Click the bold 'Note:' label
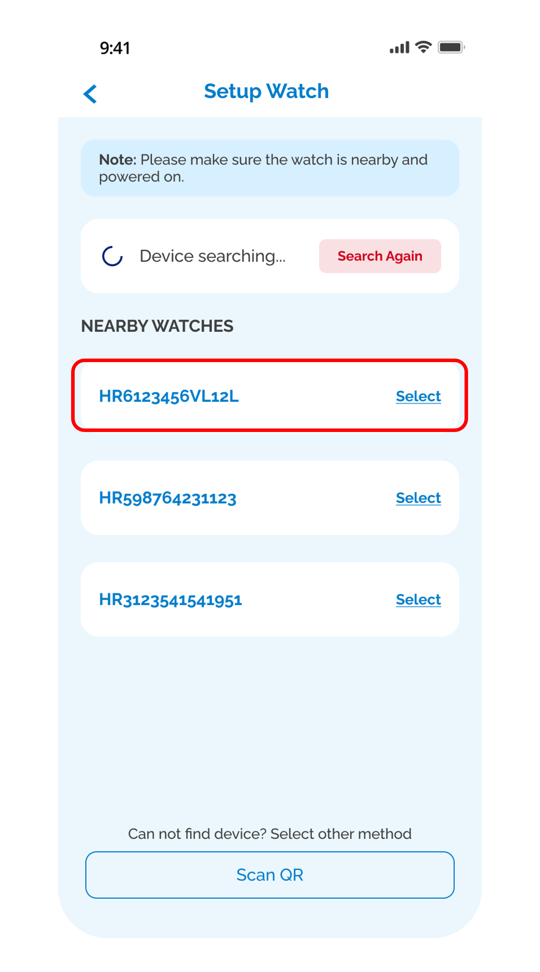This screenshot has height=972, width=540. tap(118, 160)
